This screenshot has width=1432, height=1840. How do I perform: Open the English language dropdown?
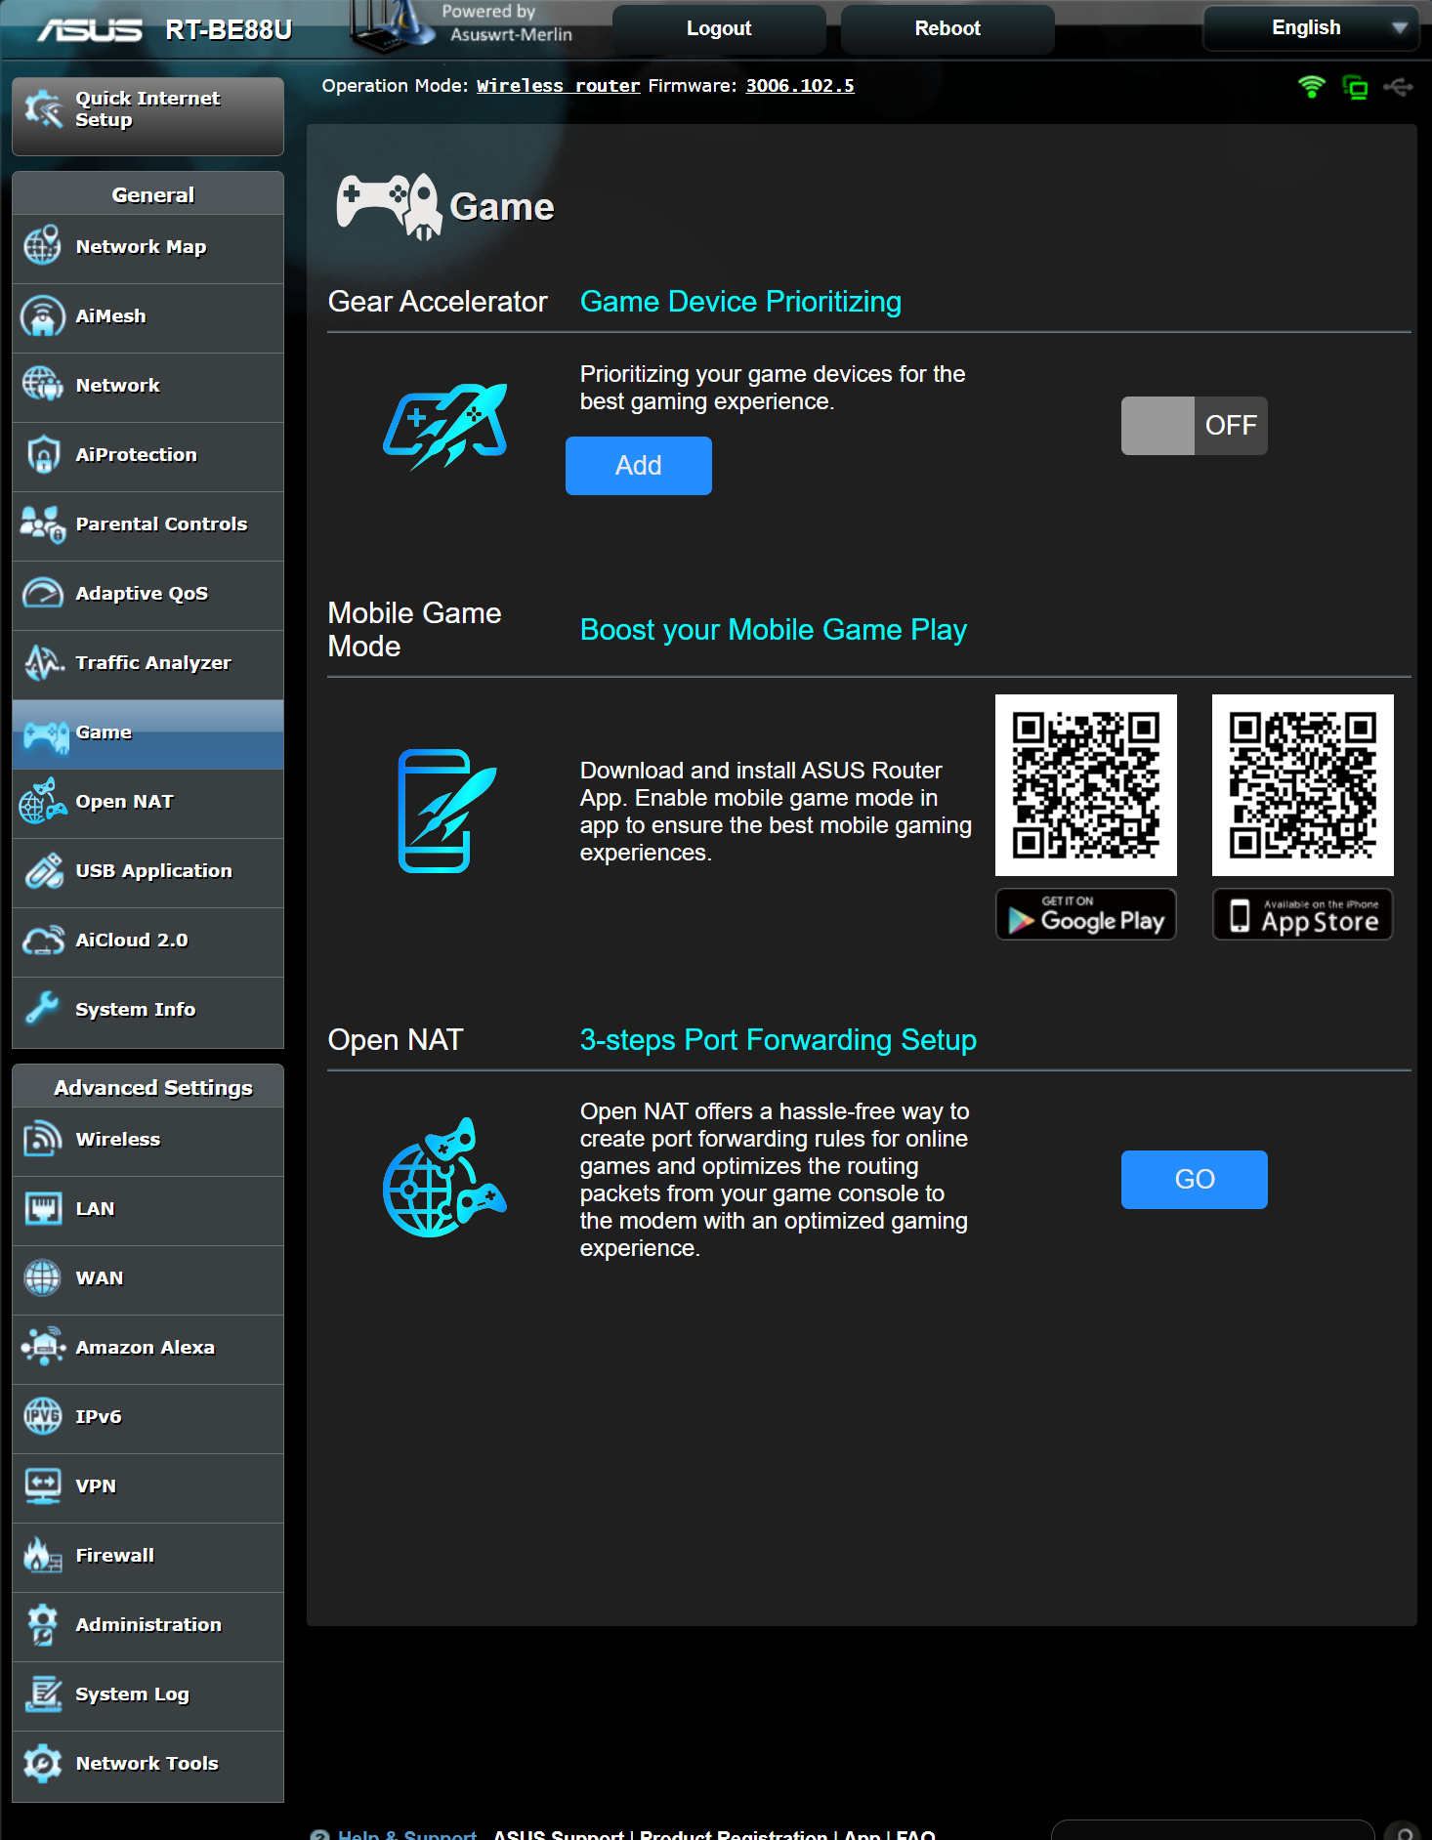tap(1317, 28)
